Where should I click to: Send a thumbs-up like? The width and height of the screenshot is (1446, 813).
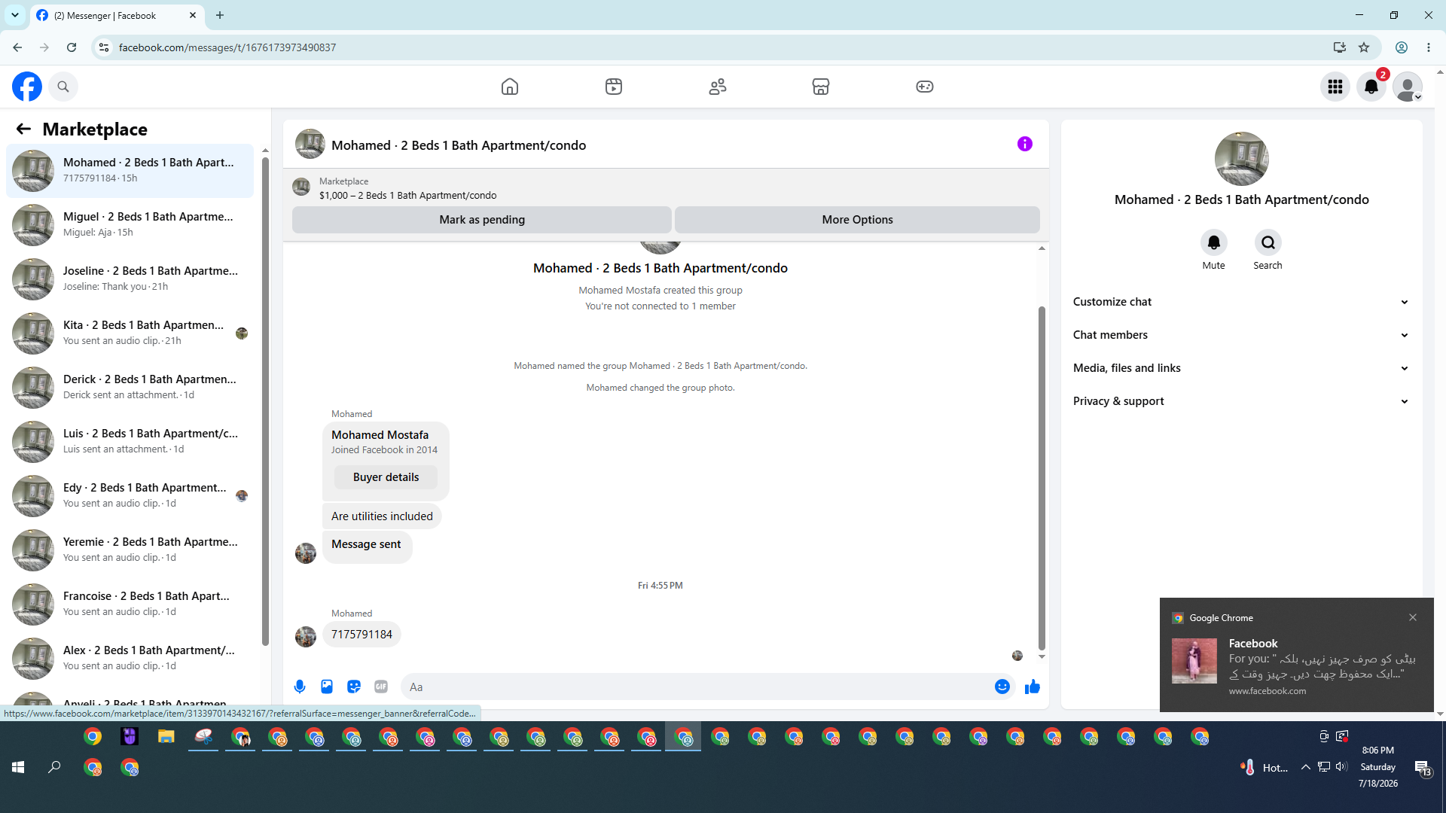1033,687
